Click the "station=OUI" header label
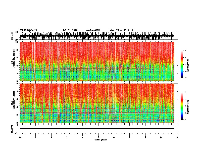The image size is (199, 154). coord(93,30)
